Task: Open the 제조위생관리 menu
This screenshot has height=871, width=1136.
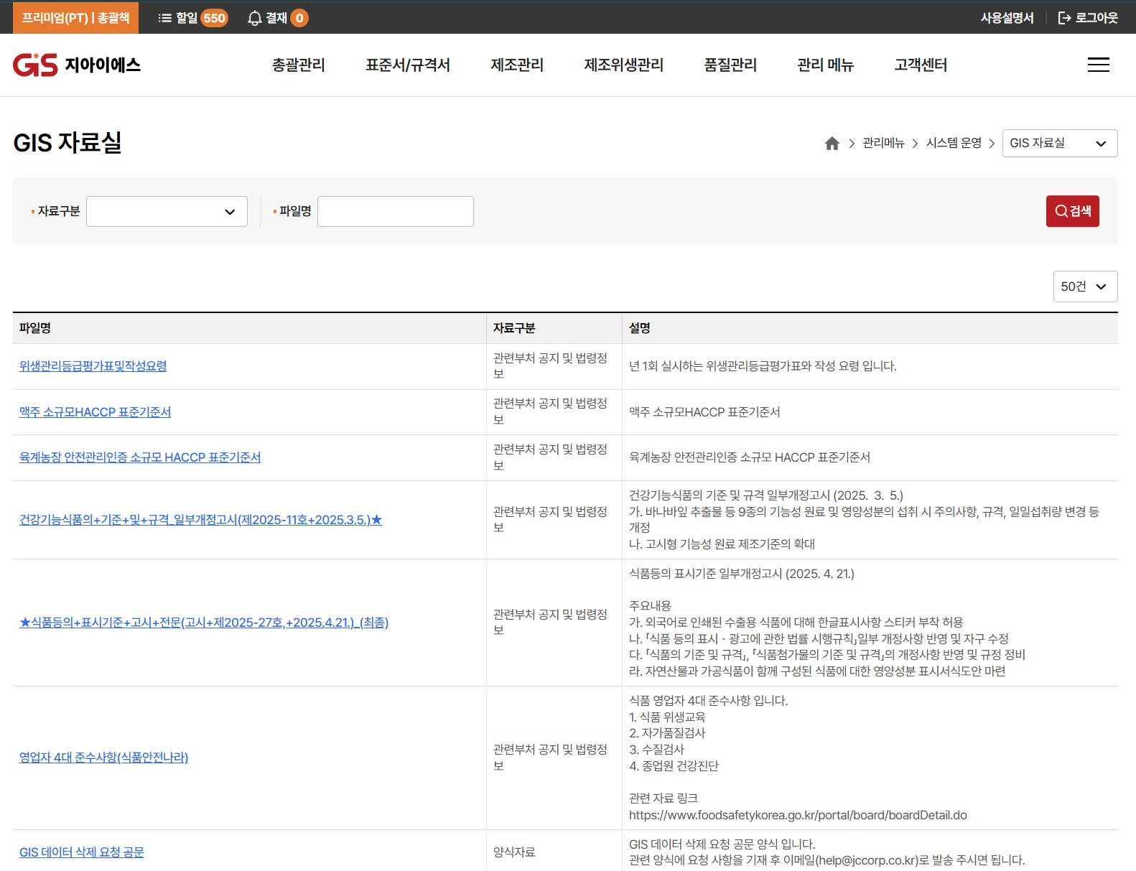Action: [623, 65]
